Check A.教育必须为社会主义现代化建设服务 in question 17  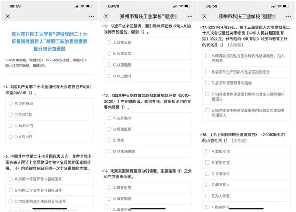tap(246, 58)
